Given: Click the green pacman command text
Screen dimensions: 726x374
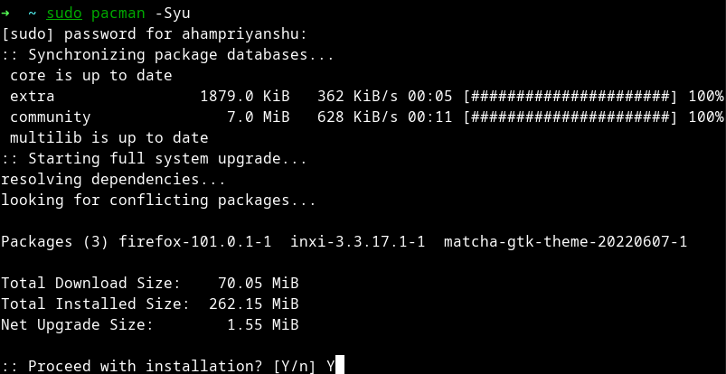Looking at the screenshot, I should click(x=118, y=14).
